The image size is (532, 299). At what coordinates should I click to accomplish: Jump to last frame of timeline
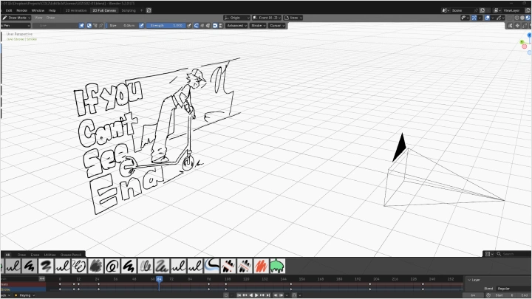pos(268,295)
